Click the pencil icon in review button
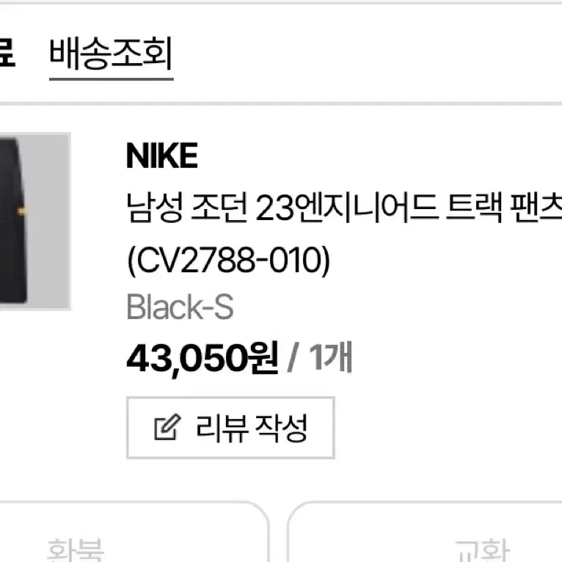This screenshot has width=562, height=562. (167, 427)
